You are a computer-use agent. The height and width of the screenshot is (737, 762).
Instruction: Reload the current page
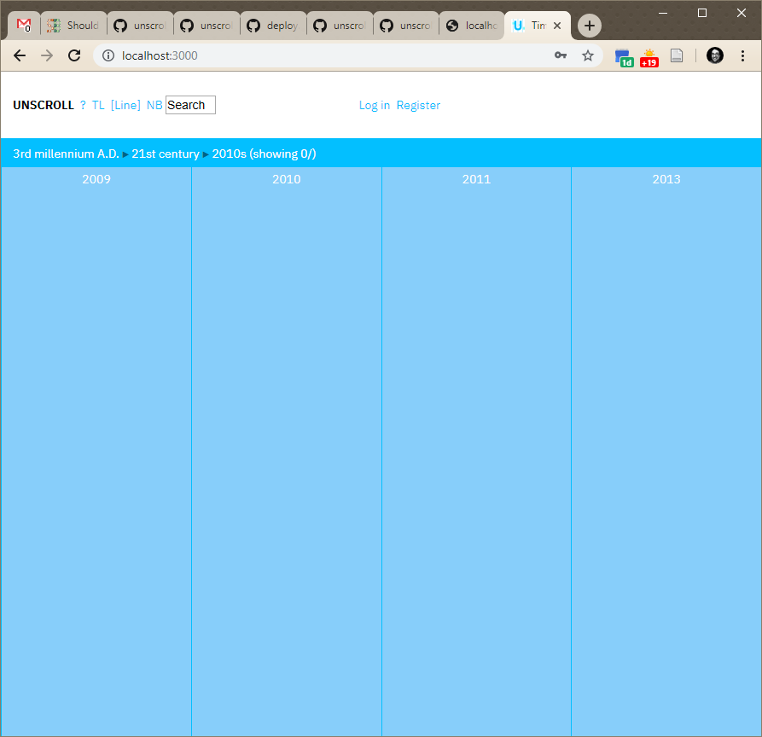pyautogui.click(x=74, y=55)
